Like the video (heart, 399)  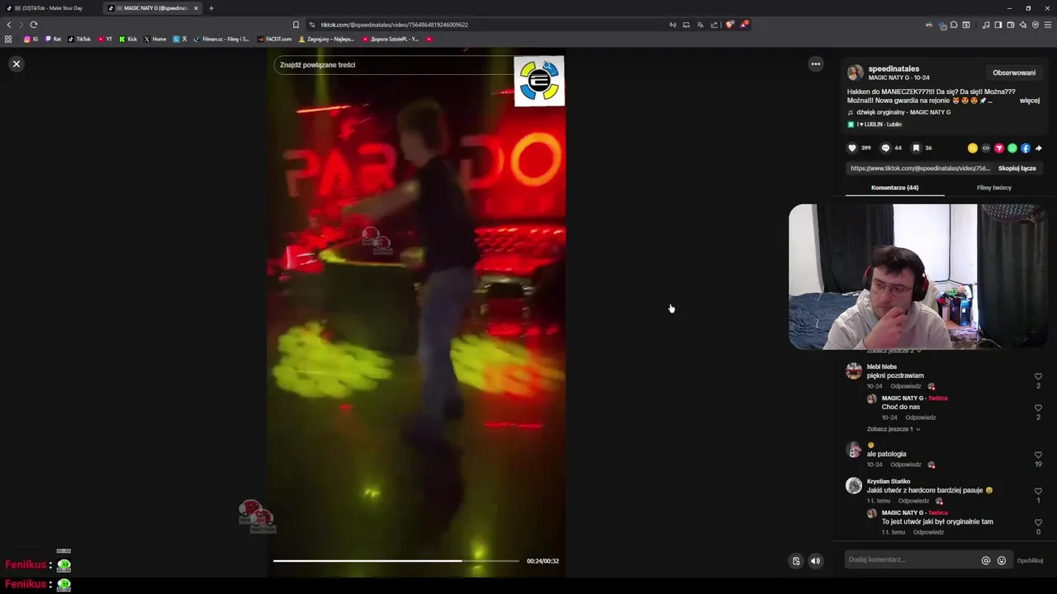click(x=852, y=148)
